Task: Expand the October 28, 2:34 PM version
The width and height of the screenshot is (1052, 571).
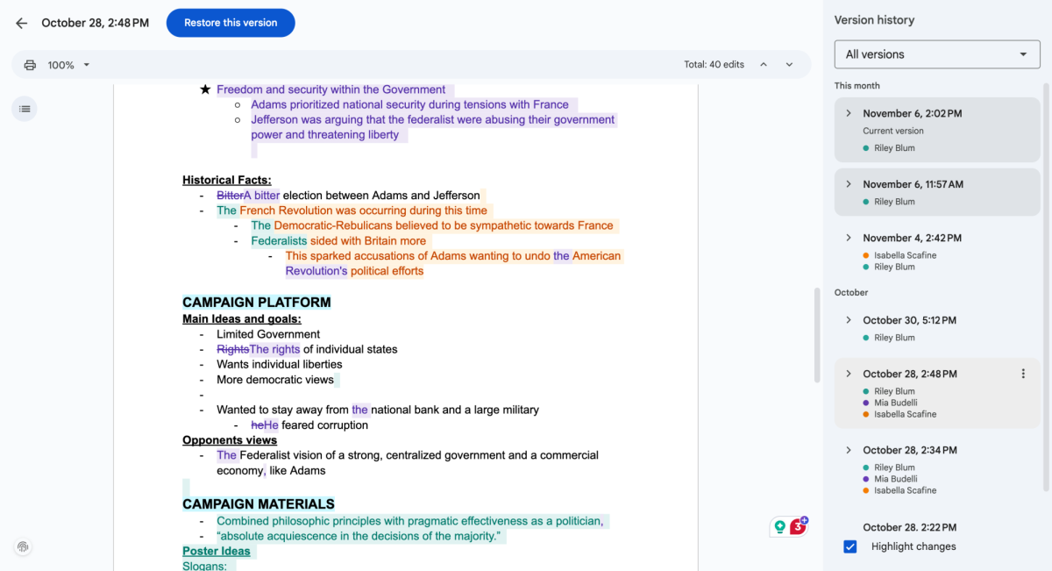Action: click(849, 450)
